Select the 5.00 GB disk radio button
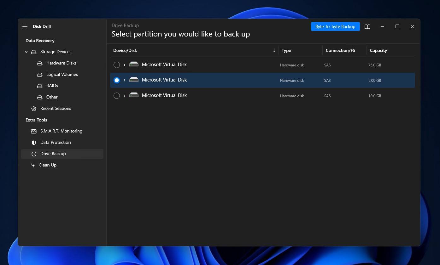This screenshot has width=440, height=265. tap(117, 80)
